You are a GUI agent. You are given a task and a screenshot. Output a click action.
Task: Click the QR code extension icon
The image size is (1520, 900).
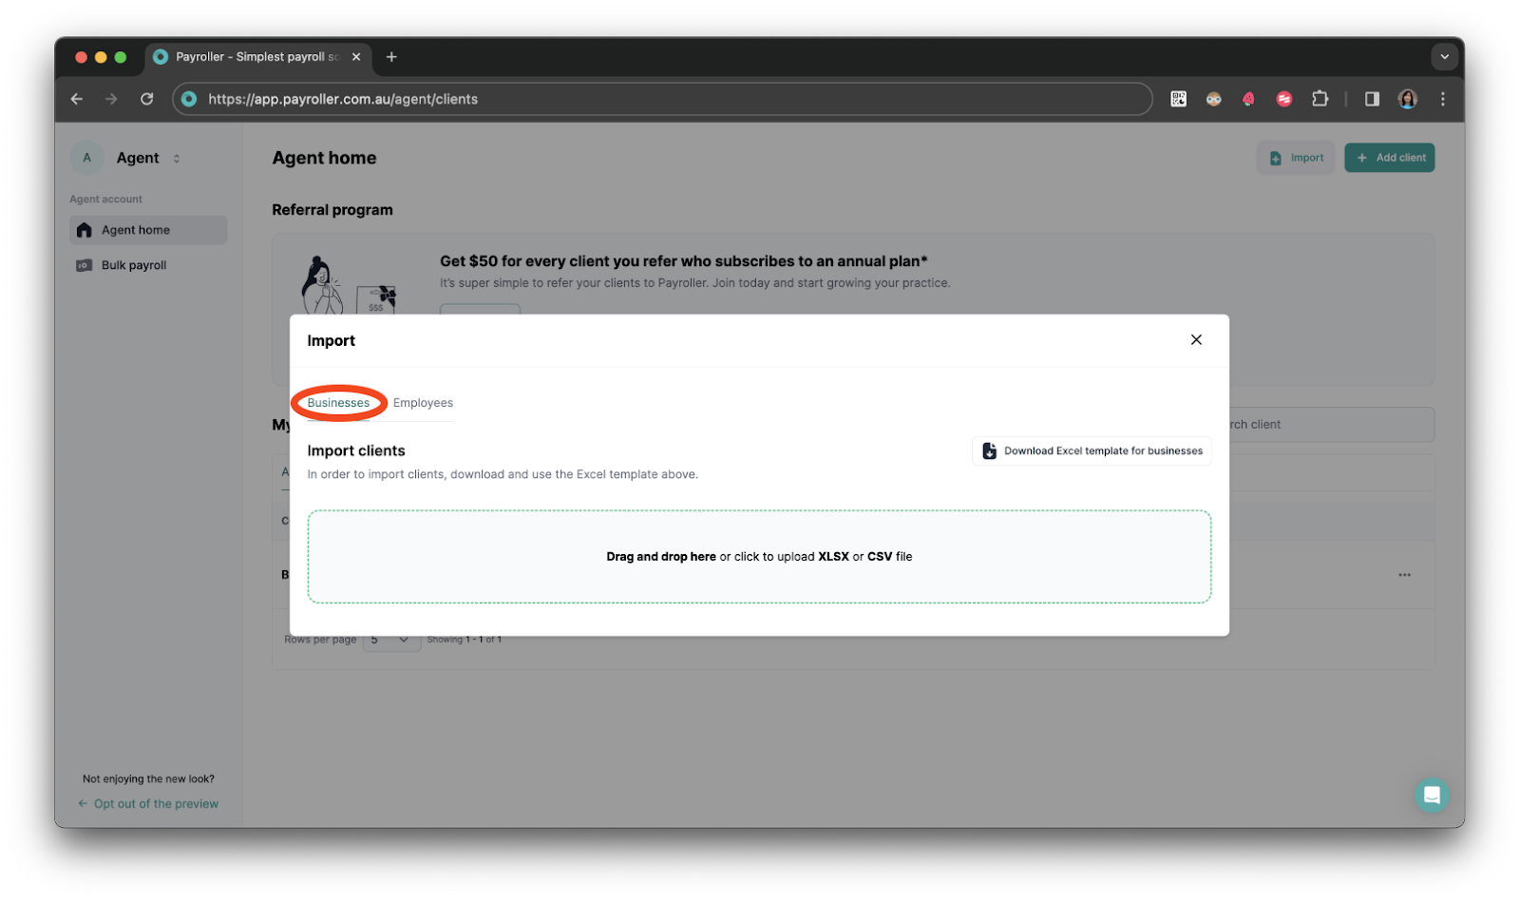1178,99
